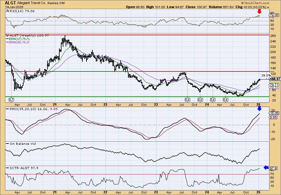Click the 0.7 label box under price chart
The height and width of the screenshot is (195, 281).
click(11, 100)
